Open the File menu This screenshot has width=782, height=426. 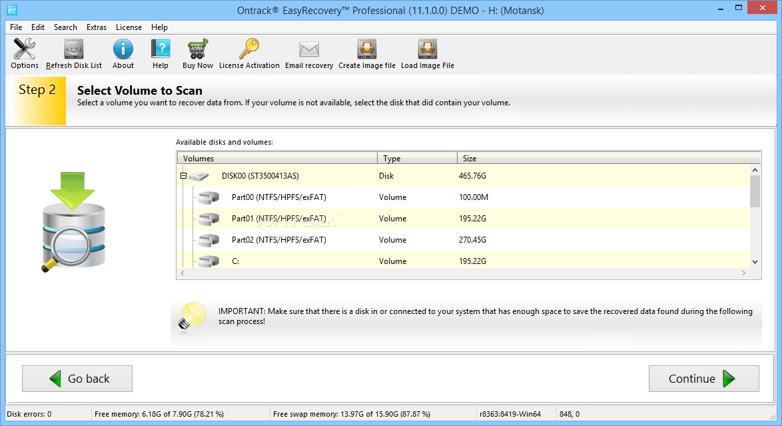16,27
